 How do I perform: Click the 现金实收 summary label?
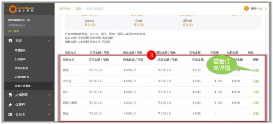(90, 21)
